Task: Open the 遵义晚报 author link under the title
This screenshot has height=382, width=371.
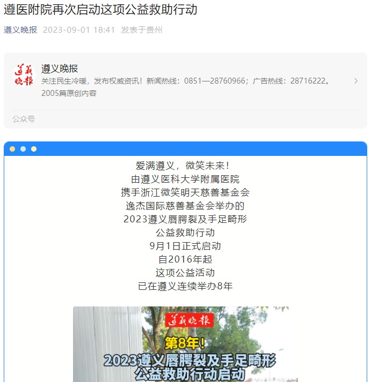Action: [20, 30]
